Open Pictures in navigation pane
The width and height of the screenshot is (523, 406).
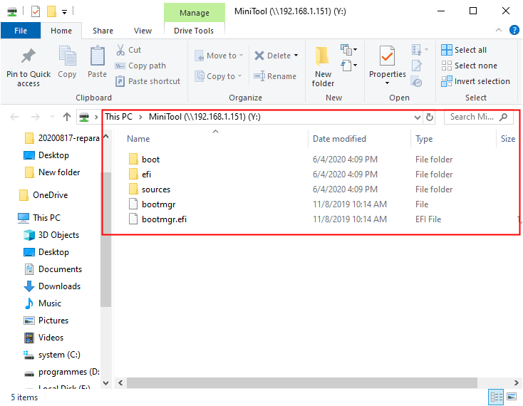tap(46, 321)
